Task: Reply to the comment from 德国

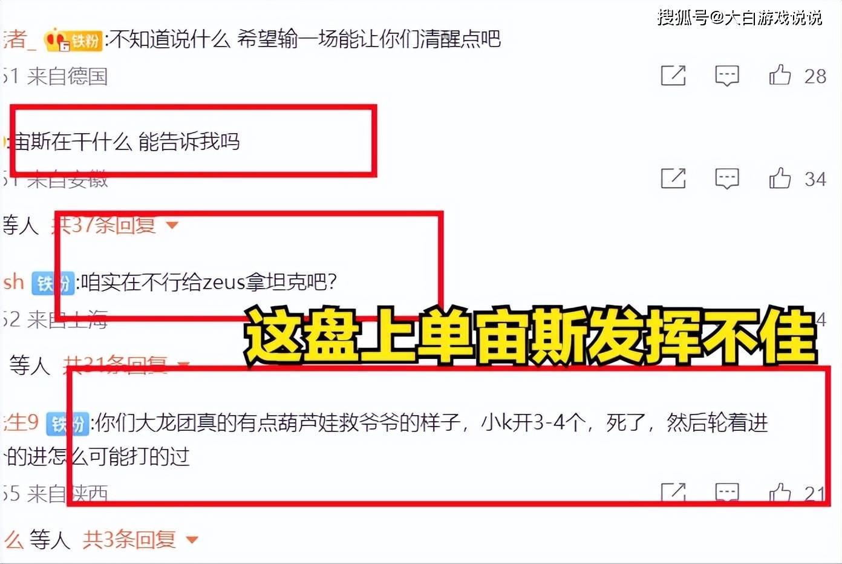Action: [x=726, y=76]
